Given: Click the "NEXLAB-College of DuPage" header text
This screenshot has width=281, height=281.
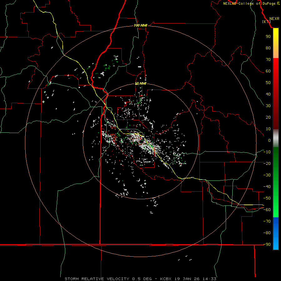Looking at the screenshot, I should tap(249, 3).
